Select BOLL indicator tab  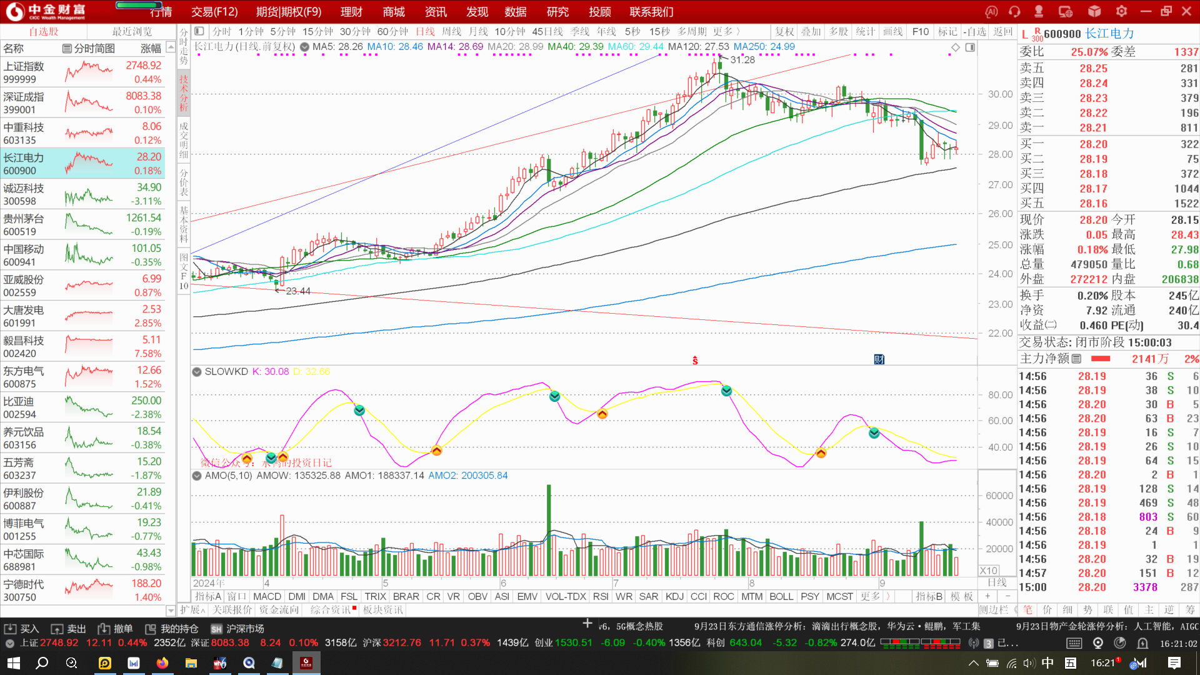click(781, 597)
